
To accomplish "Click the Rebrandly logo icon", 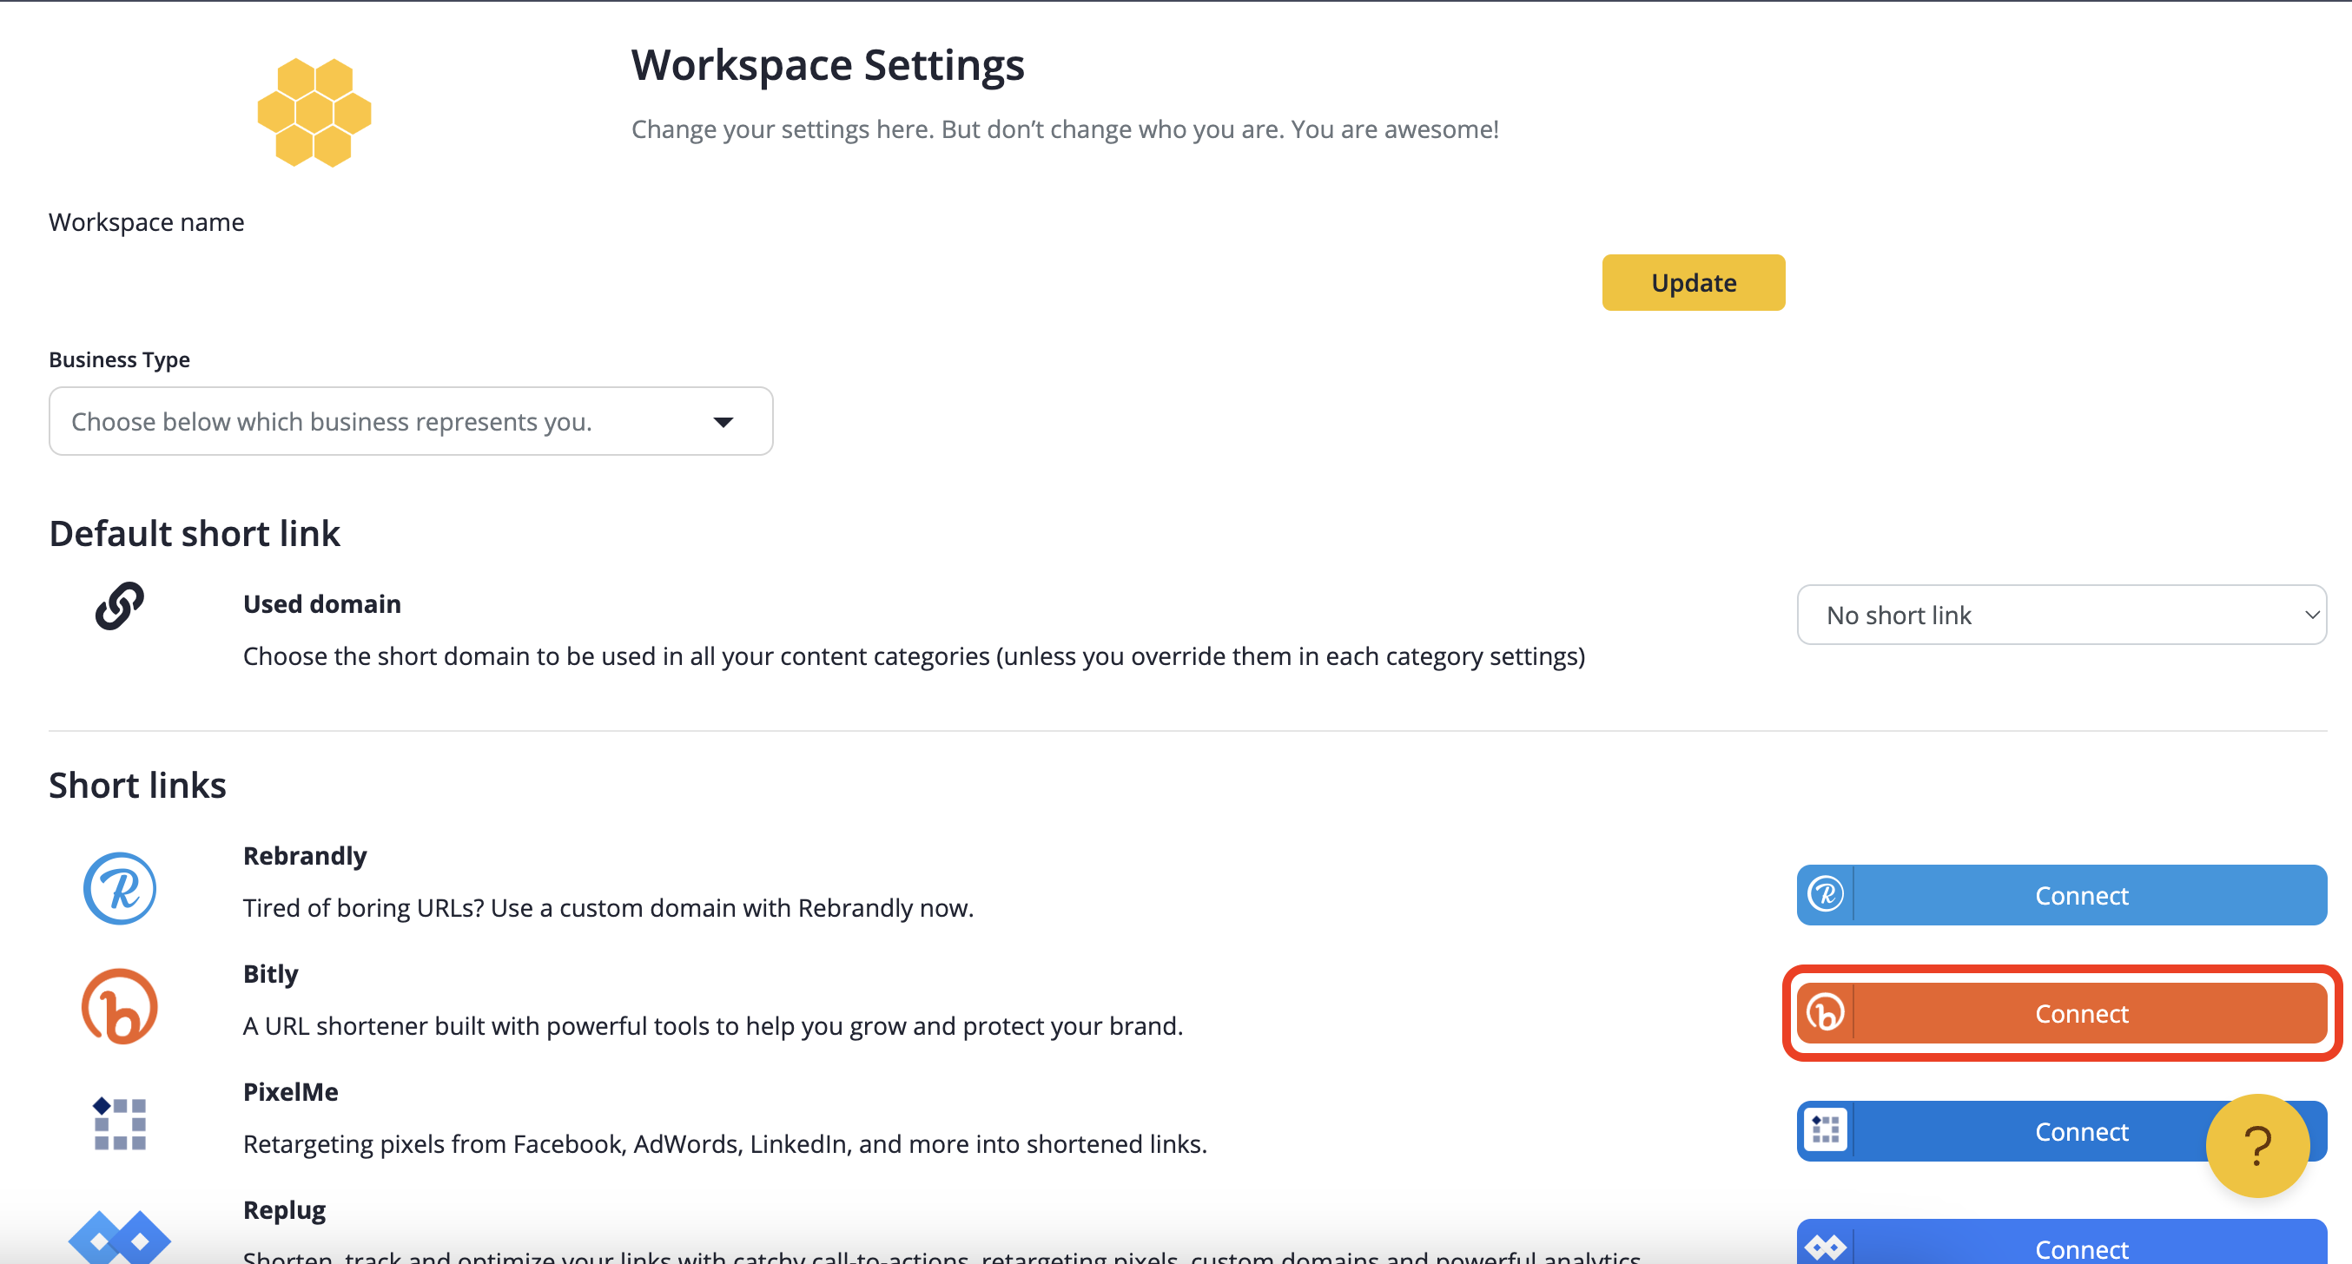I will (120, 888).
